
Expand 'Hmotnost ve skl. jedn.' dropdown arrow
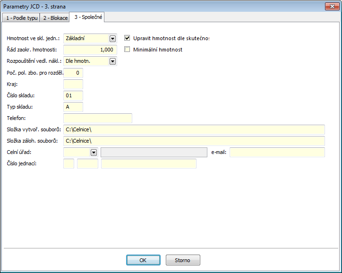pyautogui.click(x=112, y=39)
